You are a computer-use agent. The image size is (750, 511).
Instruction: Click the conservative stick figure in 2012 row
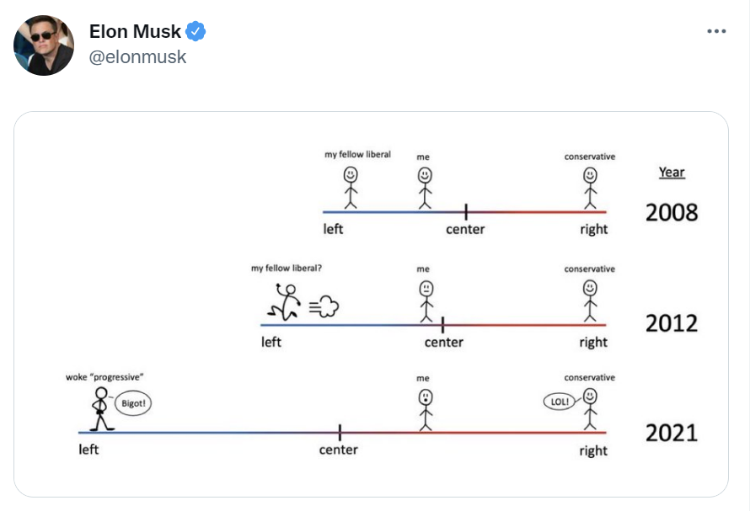(x=590, y=301)
